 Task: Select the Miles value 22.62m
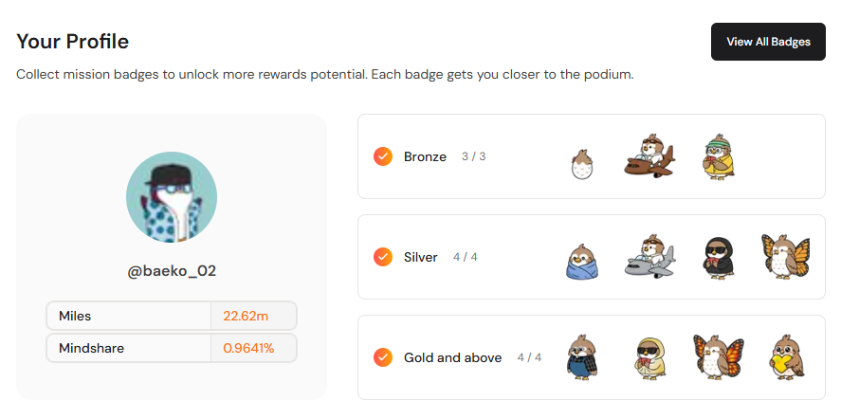[246, 316]
